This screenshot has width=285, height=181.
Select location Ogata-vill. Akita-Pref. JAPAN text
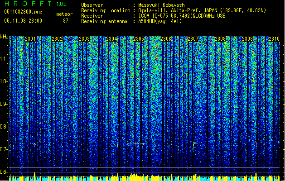click(178, 10)
